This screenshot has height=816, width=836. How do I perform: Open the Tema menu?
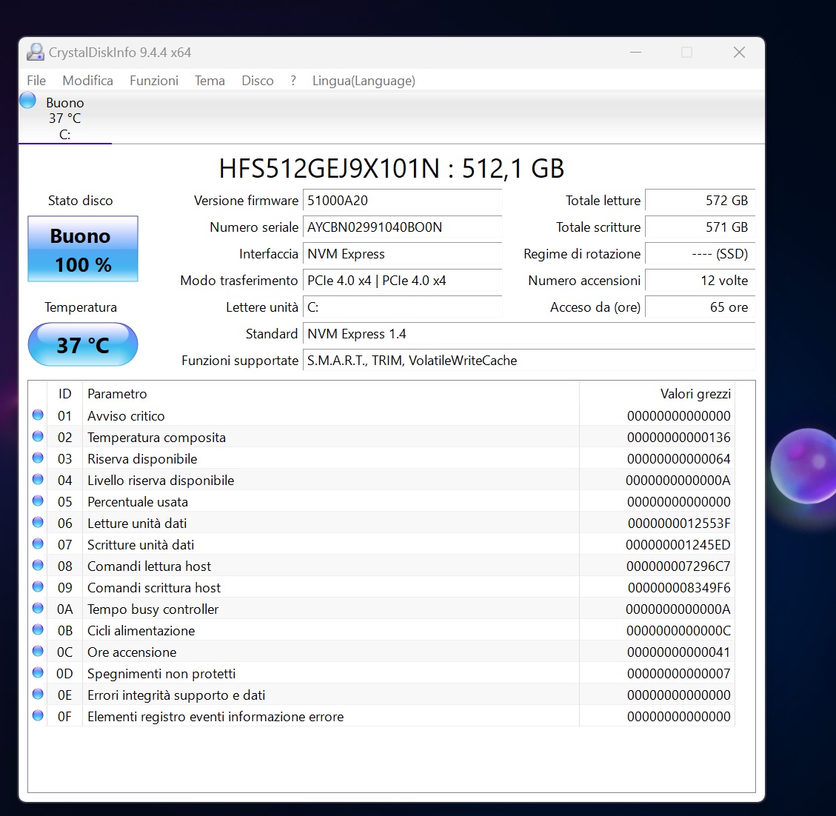point(210,81)
